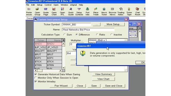The image size is (171, 96).
Task: Click the Name field Real Networks Bid Price
Action: point(88,30)
